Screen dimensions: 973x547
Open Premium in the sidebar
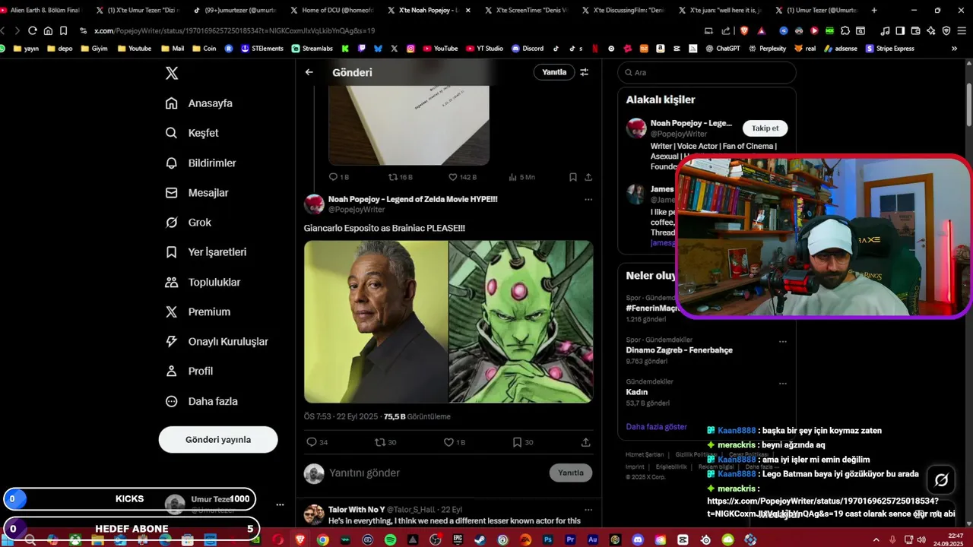click(x=198, y=311)
